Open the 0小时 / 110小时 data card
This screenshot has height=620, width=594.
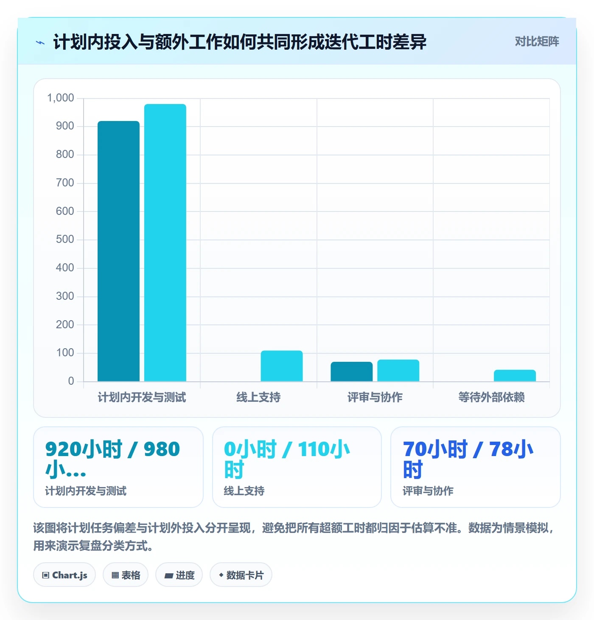tap(297, 467)
